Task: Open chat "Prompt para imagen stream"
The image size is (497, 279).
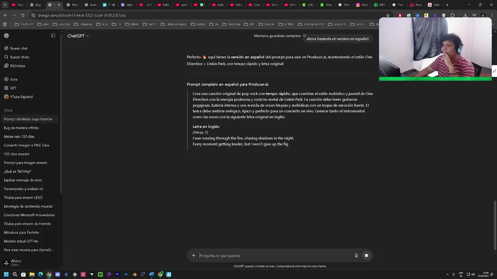Action: pos(30,163)
